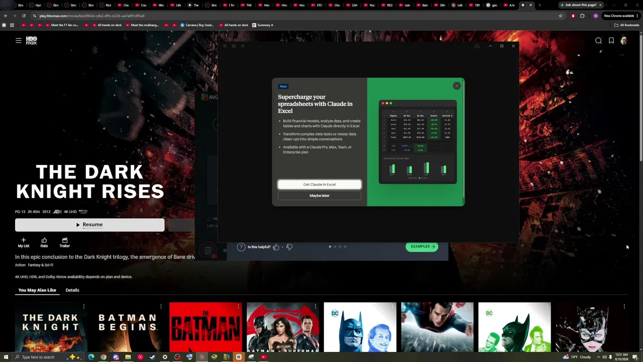Viewport: 643px width, 362px height.
Task: Bookmark this page with the star icon
Action: tap(561, 16)
